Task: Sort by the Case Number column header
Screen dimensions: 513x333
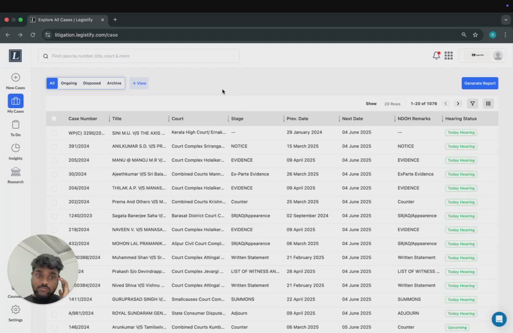Action: 83,118
